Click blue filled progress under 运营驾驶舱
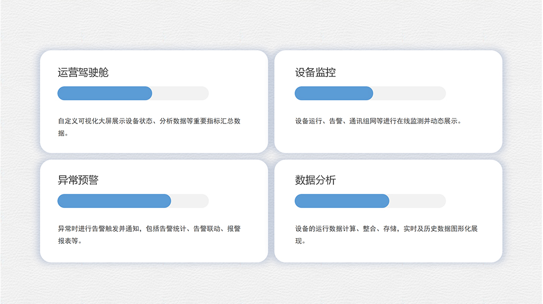Viewport: 543px width, 304px height. point(105,93)
